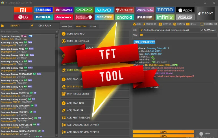Toggle the FASTConnect checkbox
The image size is (218, 138).
[202, 30]
